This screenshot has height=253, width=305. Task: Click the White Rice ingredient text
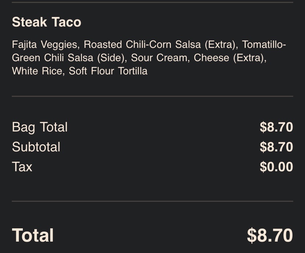[37, 71]
